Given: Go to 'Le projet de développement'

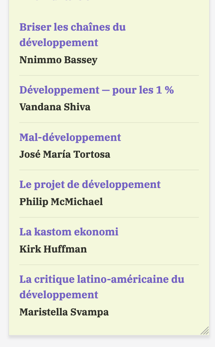Looking at the screenshot, I should pos(90,184).
